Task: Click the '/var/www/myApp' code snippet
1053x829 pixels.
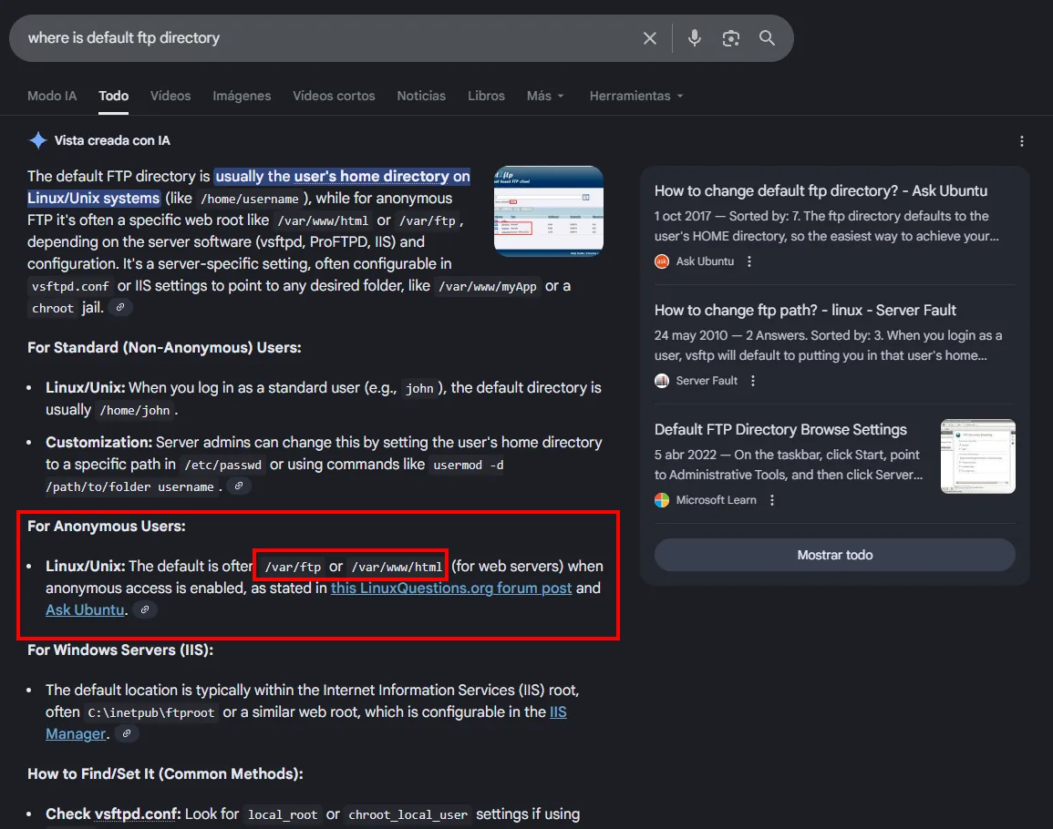Action: [488, 287]
